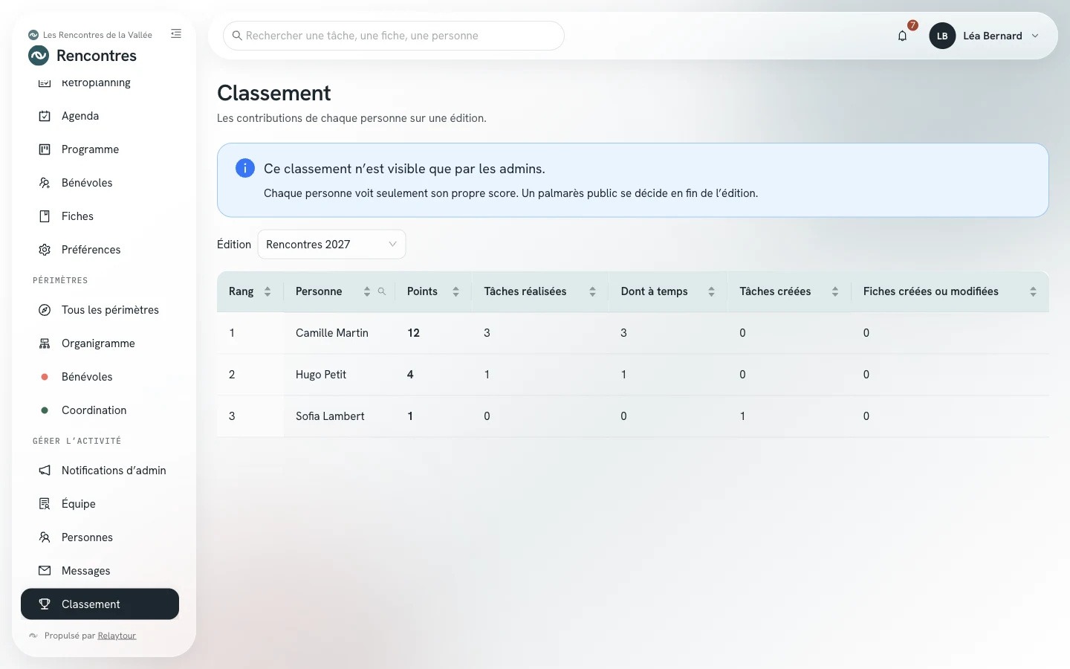Image resolution: width=1070 pixels, height=669 pixels.
Task: Click the Classement trophy icon
Action: pos(45,604)
